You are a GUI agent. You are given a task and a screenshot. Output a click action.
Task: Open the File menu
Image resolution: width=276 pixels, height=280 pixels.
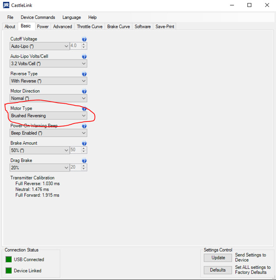pyautogui.click(x=10, y=17)
